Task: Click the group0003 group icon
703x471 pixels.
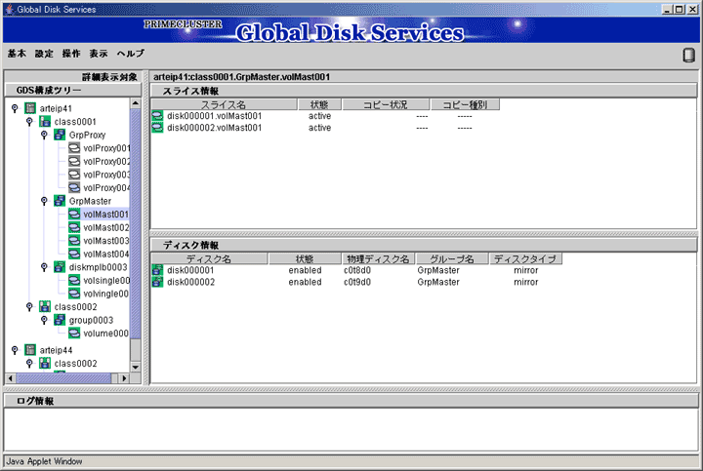Action: (x=60, y=320)
